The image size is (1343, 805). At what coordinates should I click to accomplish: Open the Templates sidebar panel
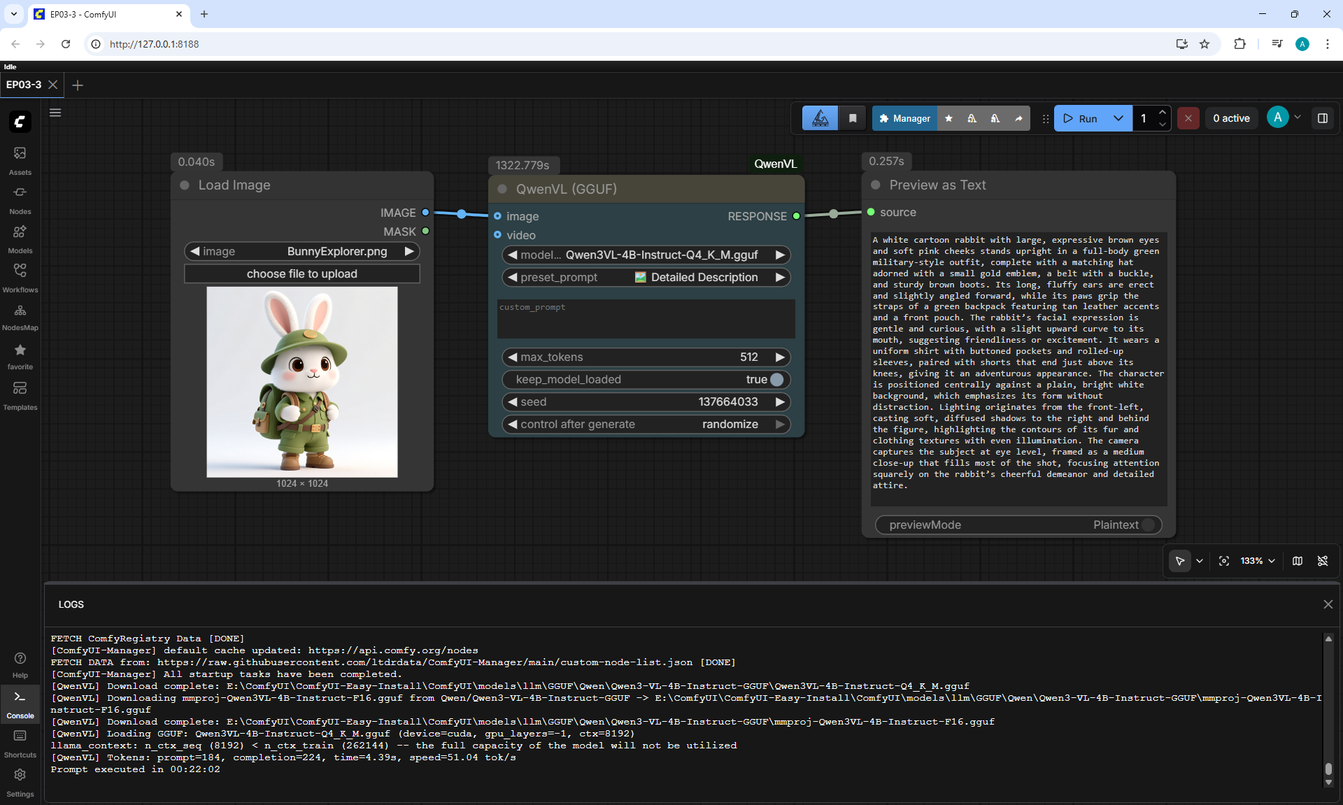20,396
